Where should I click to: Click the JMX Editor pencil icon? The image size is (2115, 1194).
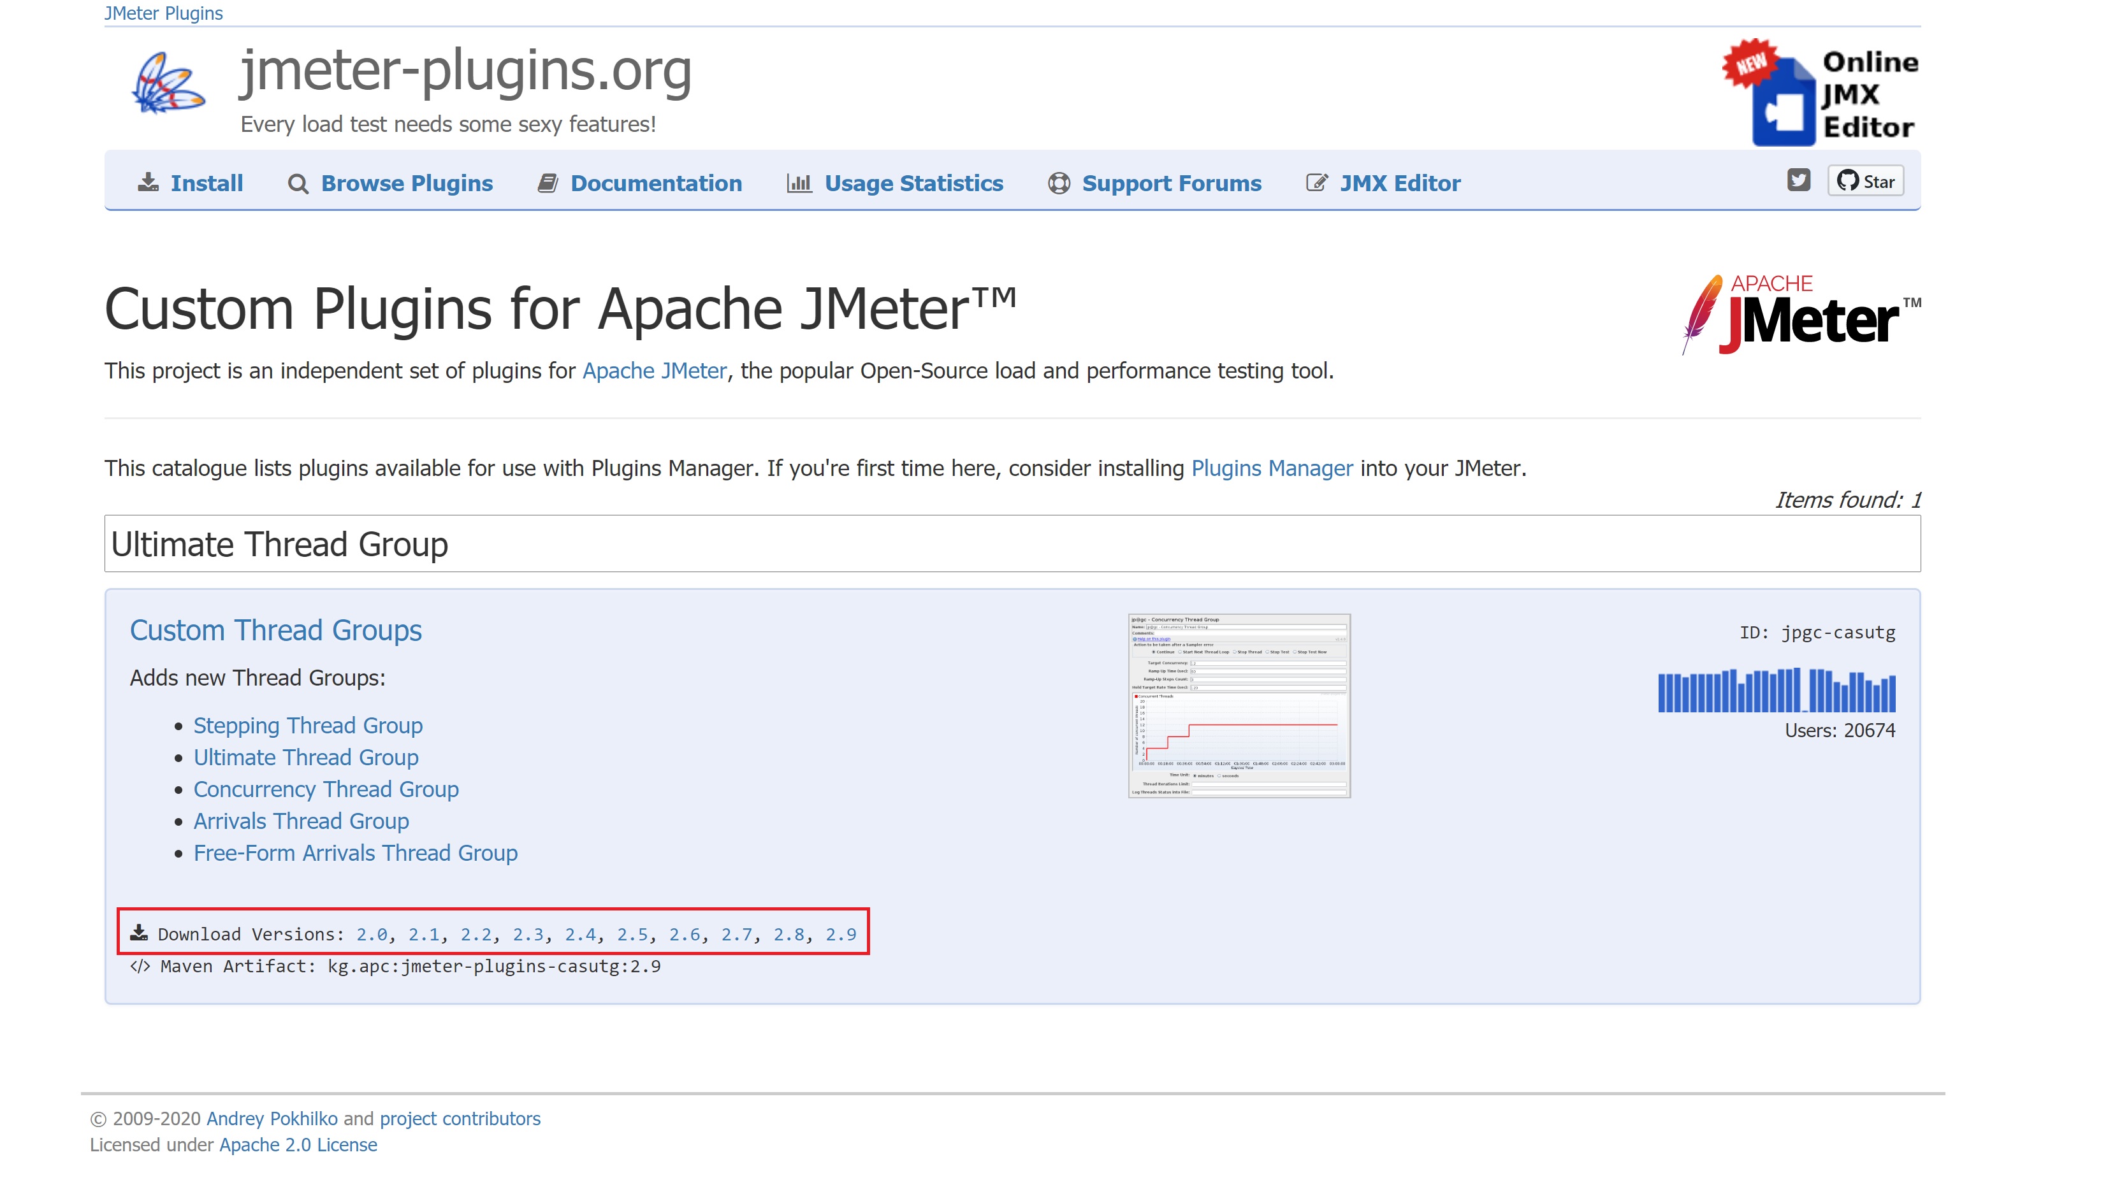point(1317,183)
